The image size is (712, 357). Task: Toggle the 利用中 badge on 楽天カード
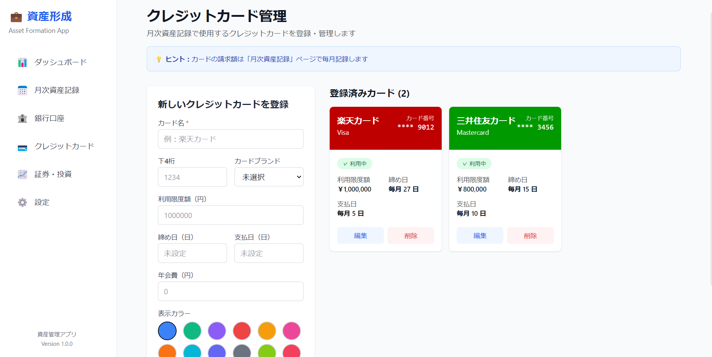coord(354,164)
